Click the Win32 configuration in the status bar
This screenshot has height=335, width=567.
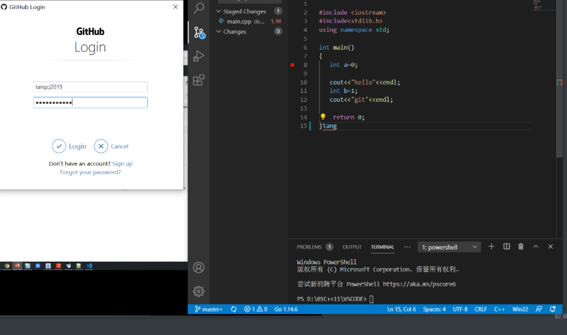tap(520, 310)
